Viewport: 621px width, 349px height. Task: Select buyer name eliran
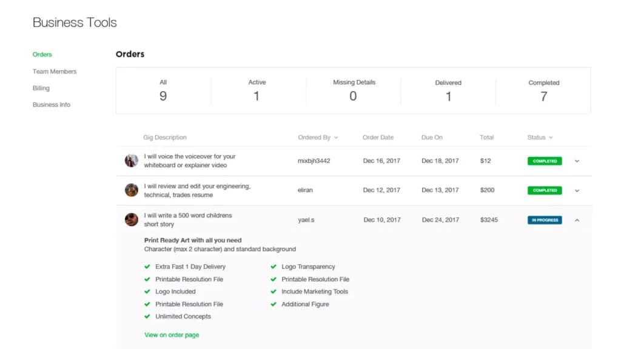tap(305, 190)
